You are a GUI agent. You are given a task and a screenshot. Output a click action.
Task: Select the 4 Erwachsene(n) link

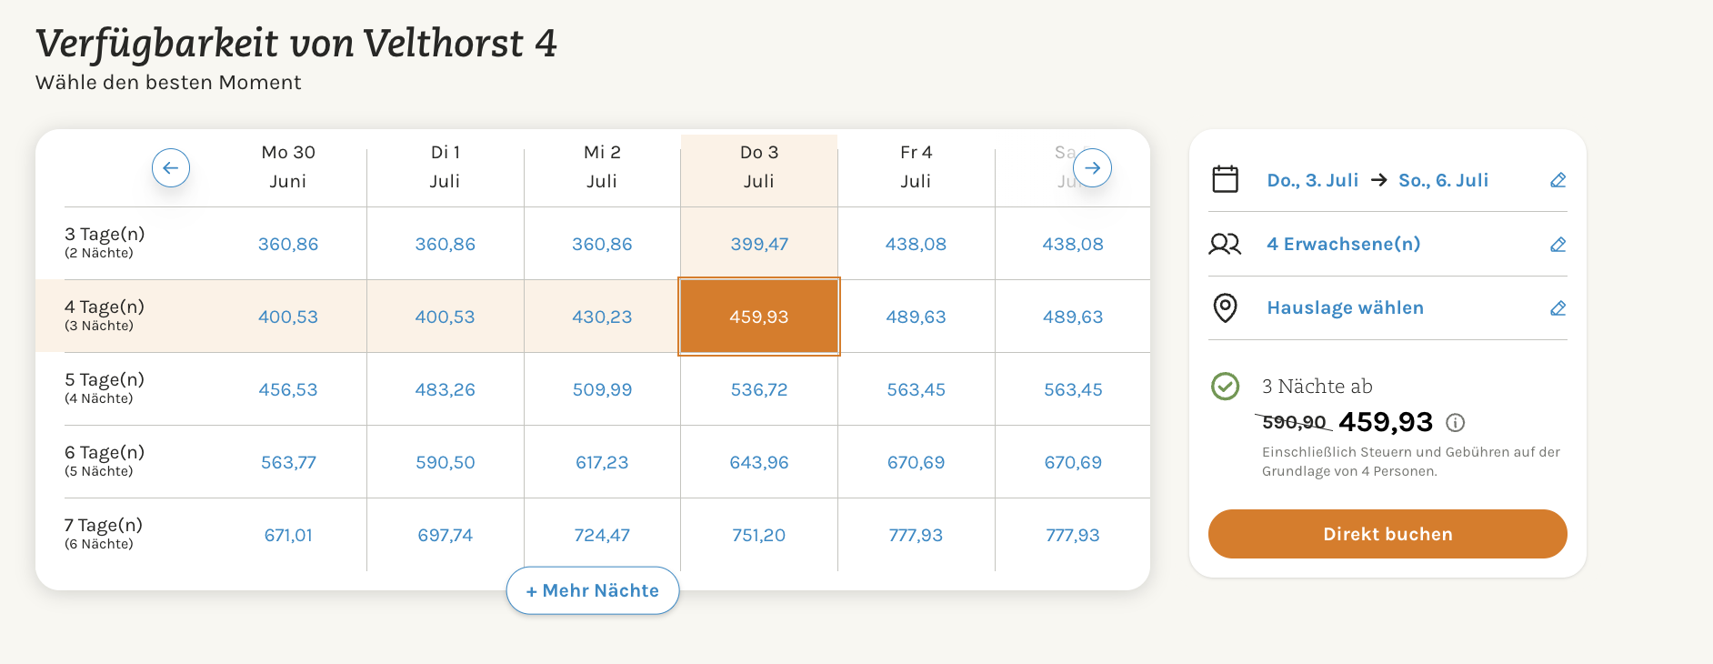[1343, 244]
